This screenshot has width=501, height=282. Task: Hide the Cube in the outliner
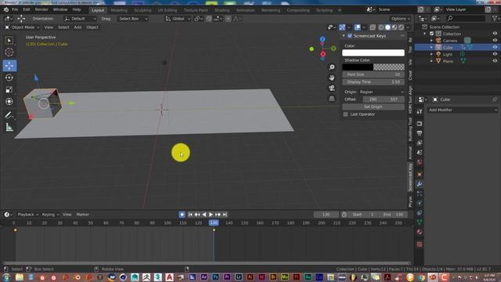click(495, 47)
